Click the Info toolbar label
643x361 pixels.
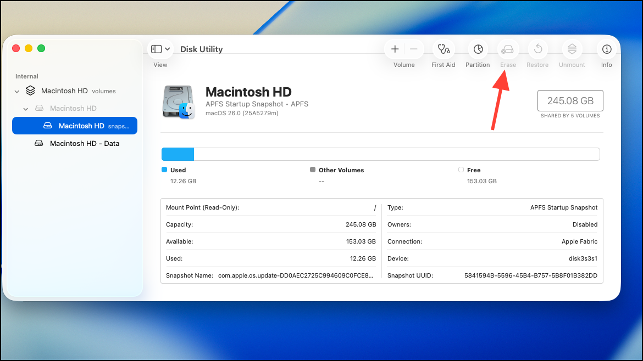(607, 65)
